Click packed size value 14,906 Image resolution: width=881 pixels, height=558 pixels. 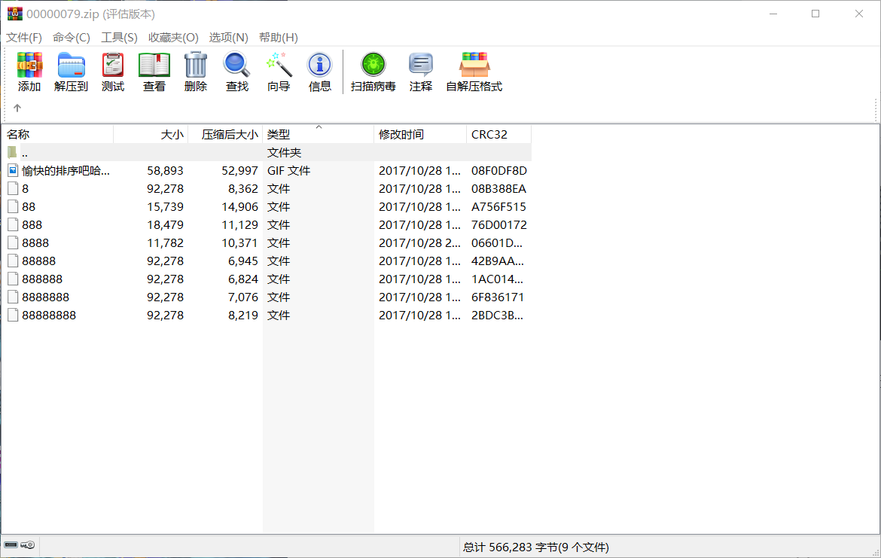[x=240, y=207]
